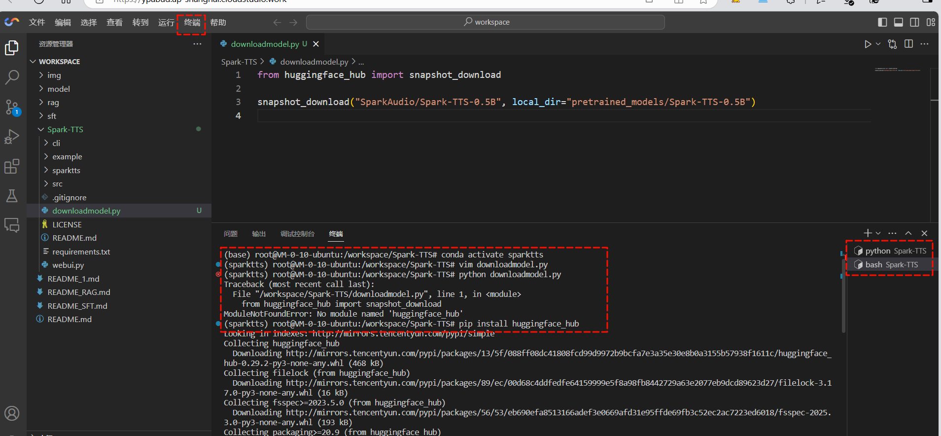Close the terminal panel

924,233
